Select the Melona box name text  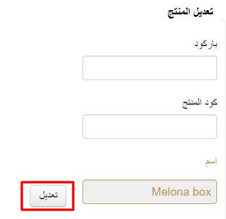point(181,192)
